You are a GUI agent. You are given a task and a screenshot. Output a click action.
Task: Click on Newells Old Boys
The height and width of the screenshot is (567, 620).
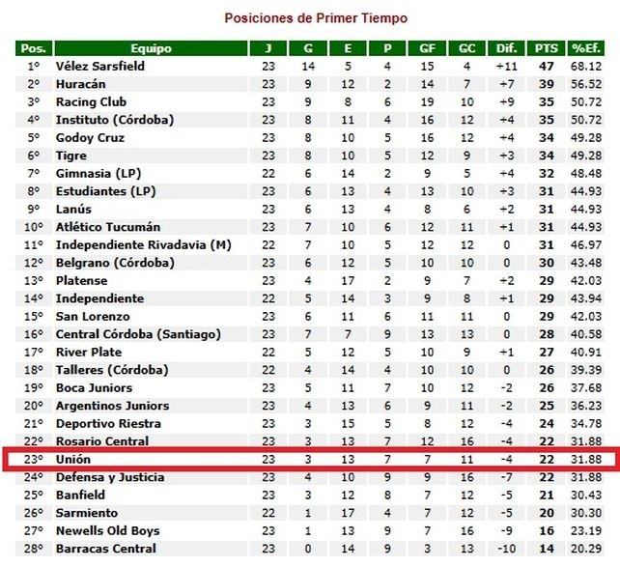[107, 531]
